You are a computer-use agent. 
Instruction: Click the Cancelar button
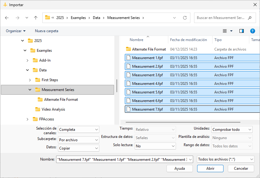[241, 169]
